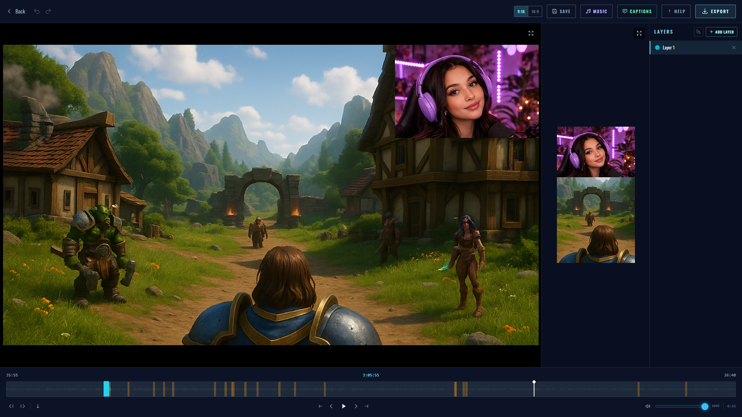
Task: Step back one frame
Action: pos(11,406)
